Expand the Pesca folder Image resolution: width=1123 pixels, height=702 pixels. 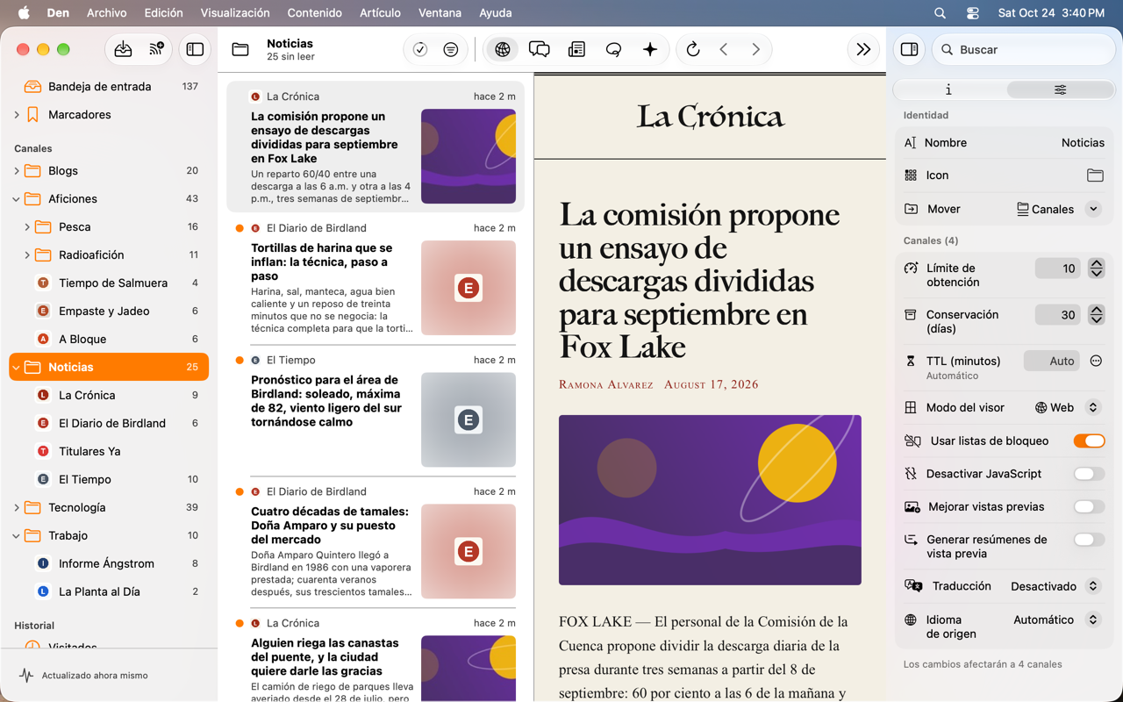[x=27, y=227]
